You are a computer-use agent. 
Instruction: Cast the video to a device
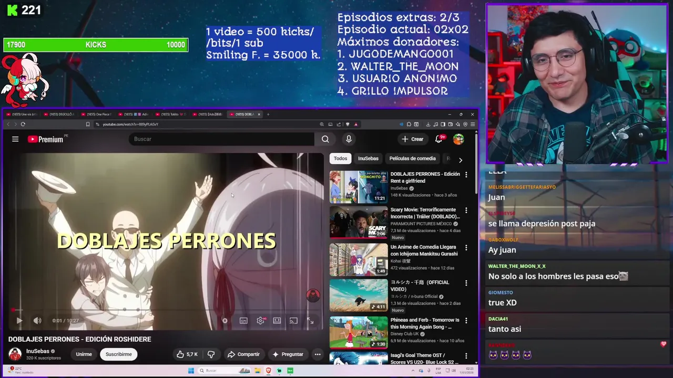[293, 321]
